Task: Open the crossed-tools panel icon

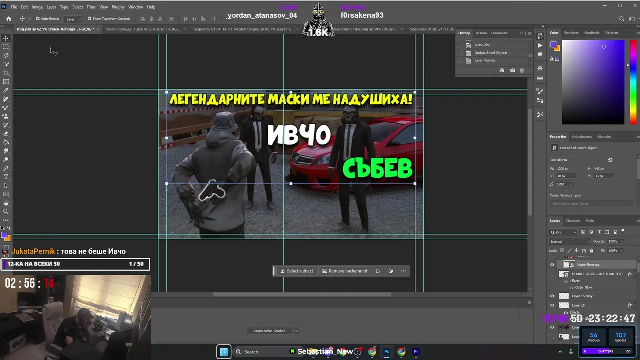Action: point(540,114)
